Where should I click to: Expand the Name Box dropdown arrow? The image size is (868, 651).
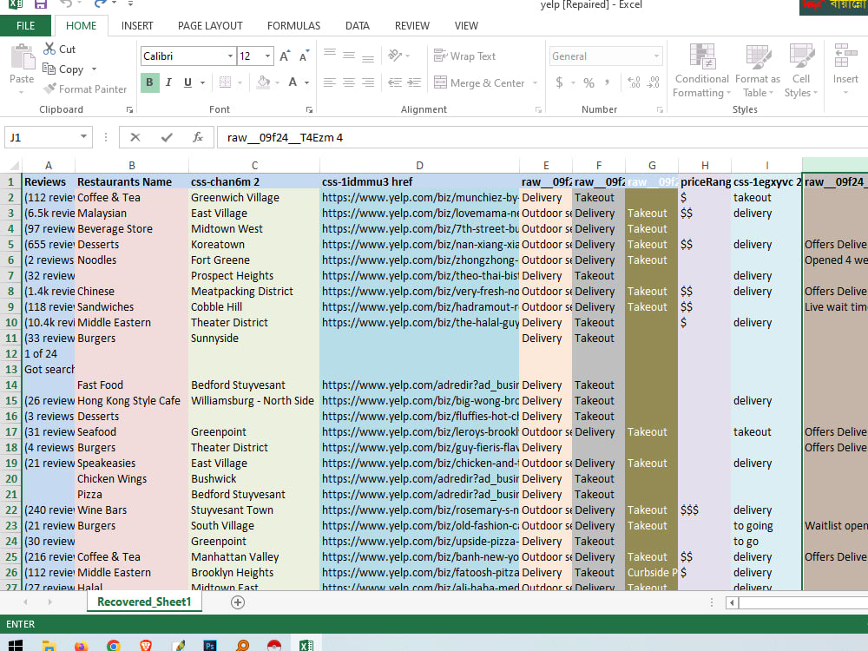coord(83,137)
